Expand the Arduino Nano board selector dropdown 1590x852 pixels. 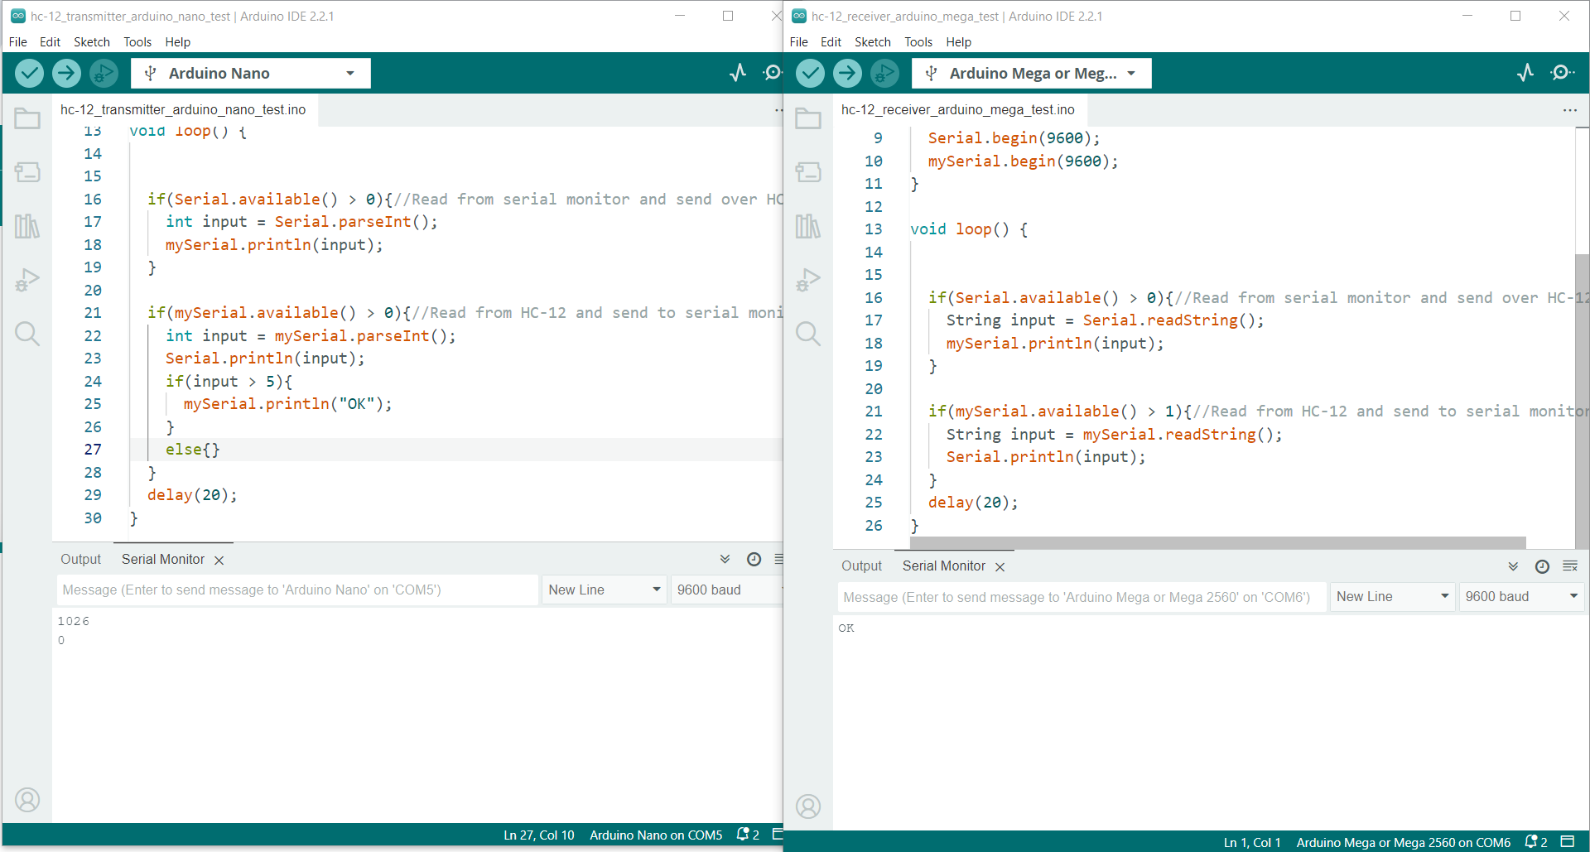pos(250,74)
